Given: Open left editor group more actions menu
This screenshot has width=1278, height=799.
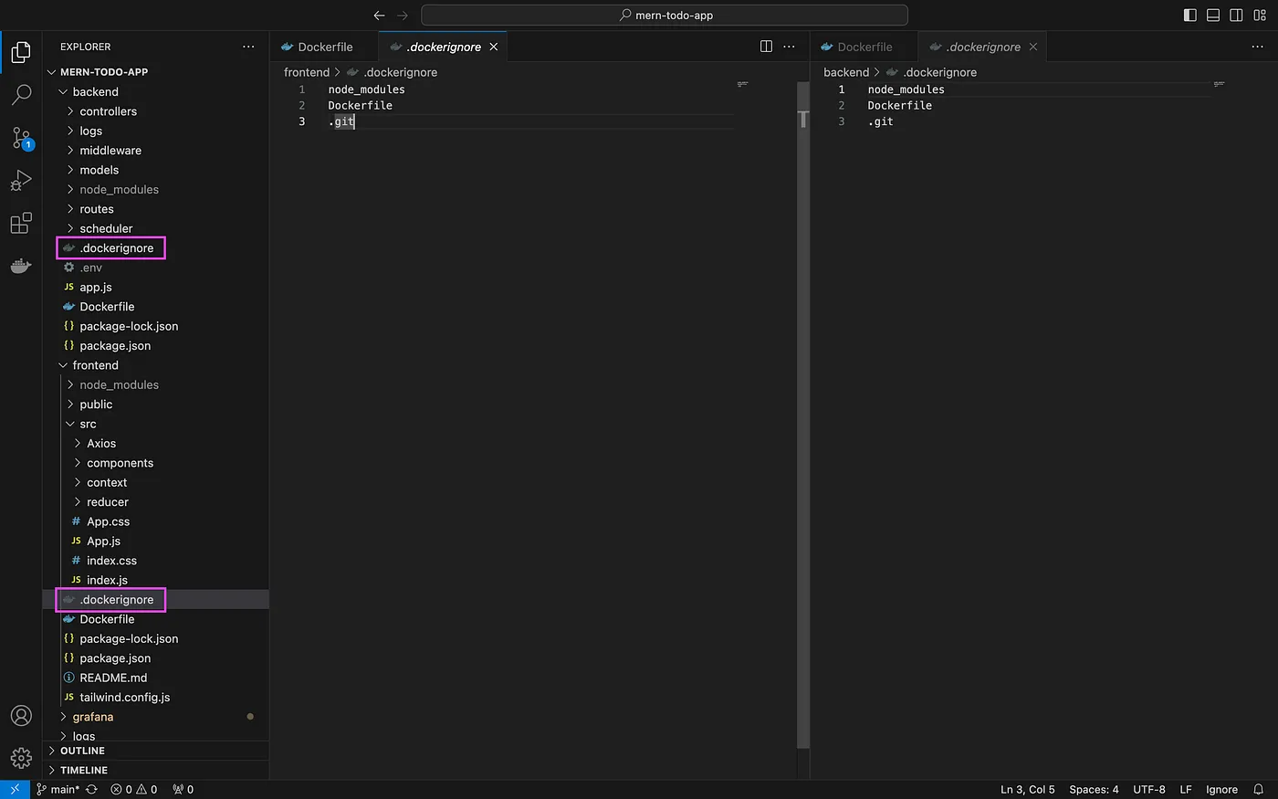Looking at the screenshot, I should point(790,47).
